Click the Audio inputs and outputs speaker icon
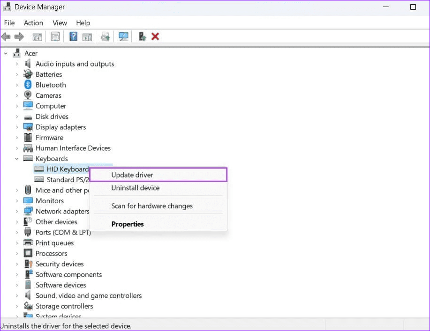The image size is (430, 331). [28, 64]
